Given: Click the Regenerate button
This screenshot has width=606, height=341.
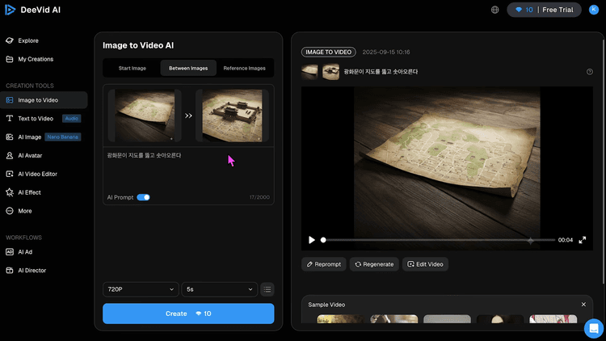Looking at the screenshot, I should [374, 264].
